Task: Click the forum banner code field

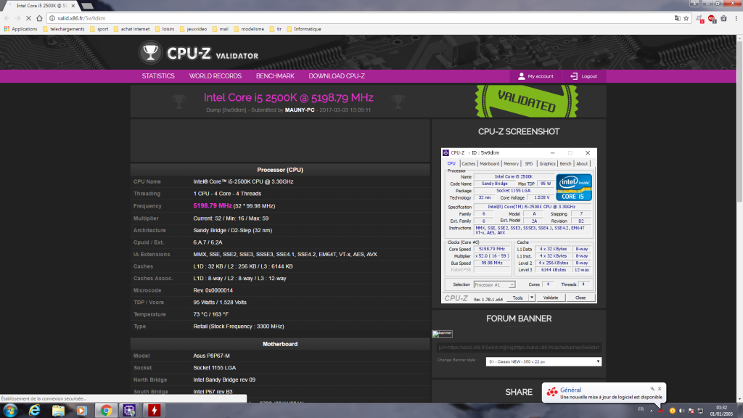Action: click(x=519, y=348)
